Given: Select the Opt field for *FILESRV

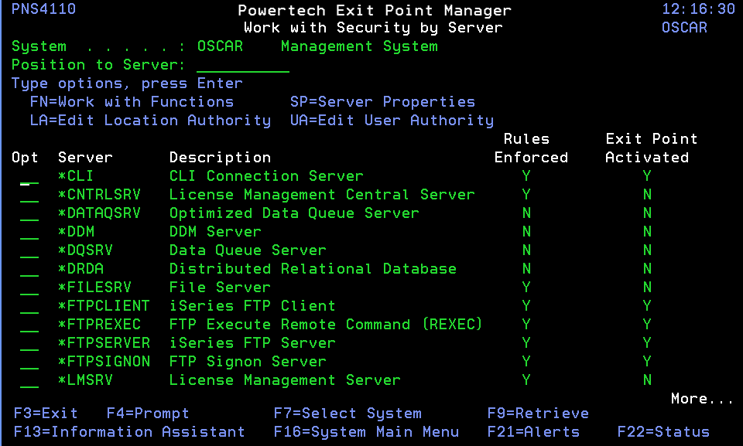Looking at the screenshot, I should 29,288.
